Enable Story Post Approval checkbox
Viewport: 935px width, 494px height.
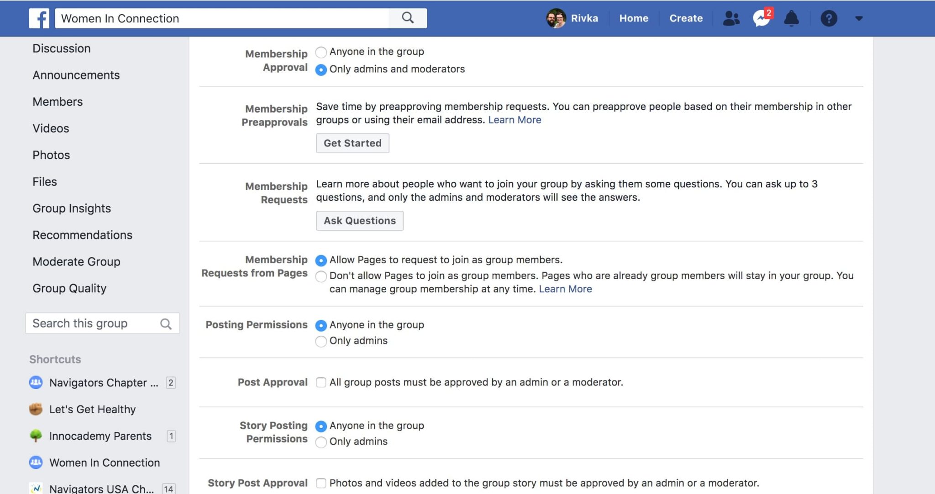click(321, 483)
